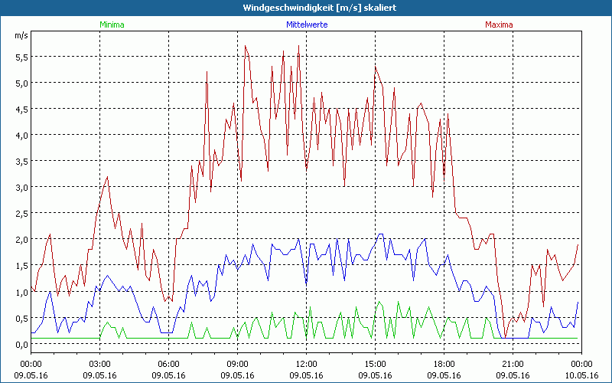Image resolution: width=612 pixels, height=383 pixels.
Task: Select the 12:00 time axis label
Action: click(306, 364)
